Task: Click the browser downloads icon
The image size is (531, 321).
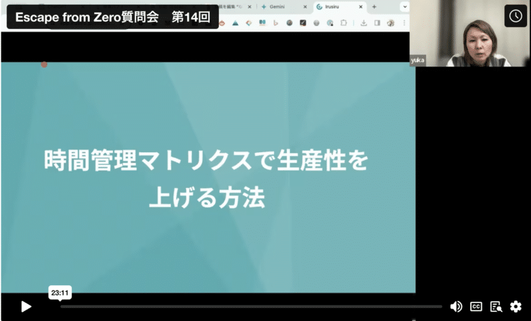Action: coord(364,23)
